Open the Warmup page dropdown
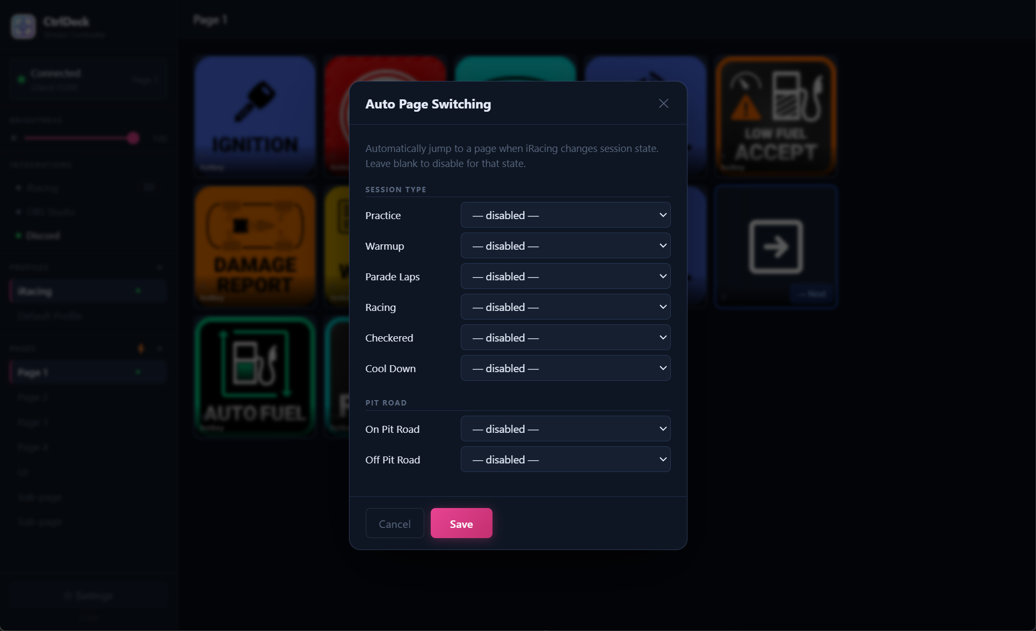1036x631 pixels. coord(566,245)
